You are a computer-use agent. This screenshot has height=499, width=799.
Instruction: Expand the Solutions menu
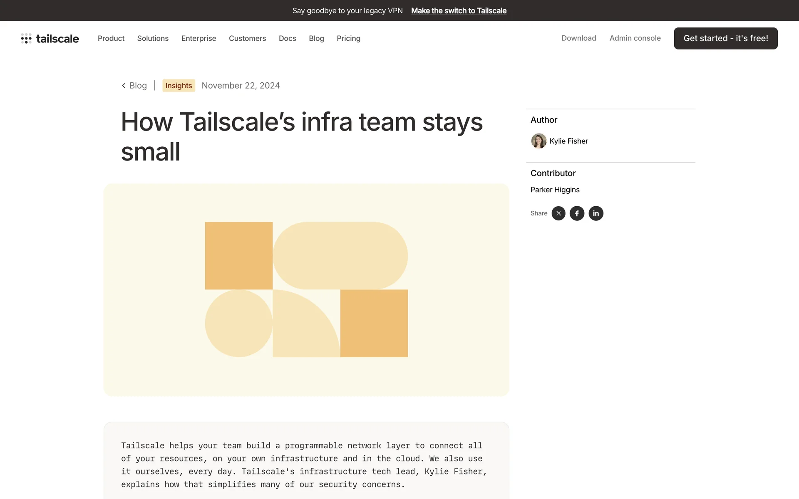click(x=153, y=38)
